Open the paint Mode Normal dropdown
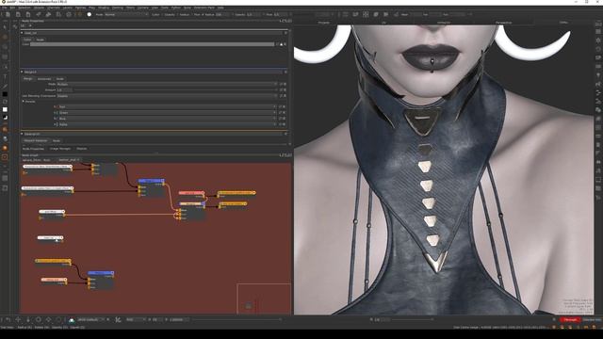 point(126,15)
